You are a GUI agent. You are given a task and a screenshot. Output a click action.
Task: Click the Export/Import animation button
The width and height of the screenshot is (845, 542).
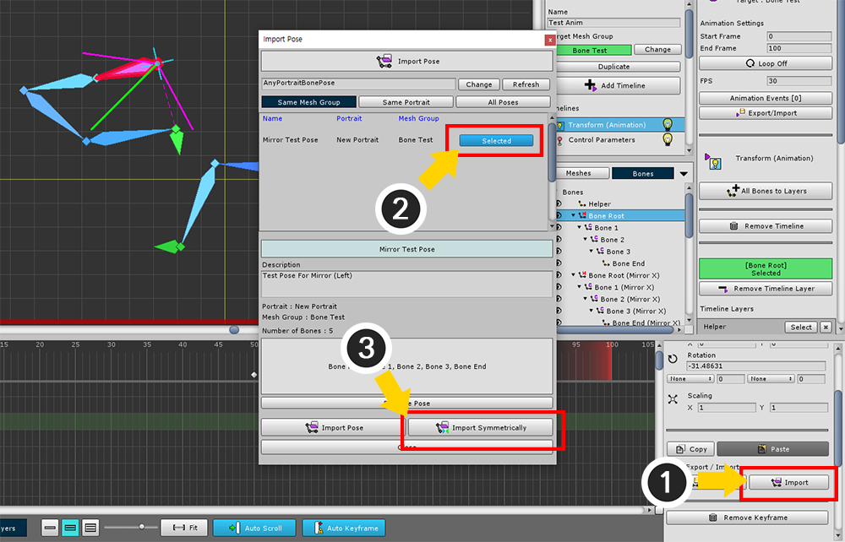click(766, 113)
